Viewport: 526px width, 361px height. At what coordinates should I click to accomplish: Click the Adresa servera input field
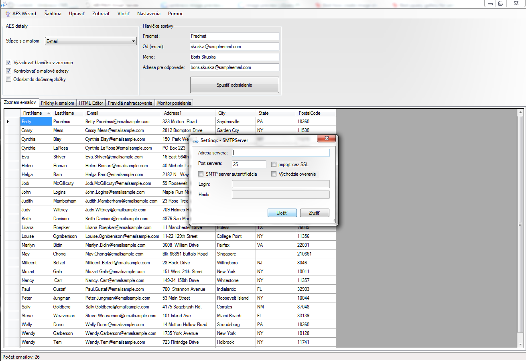[x=281, y=153]
